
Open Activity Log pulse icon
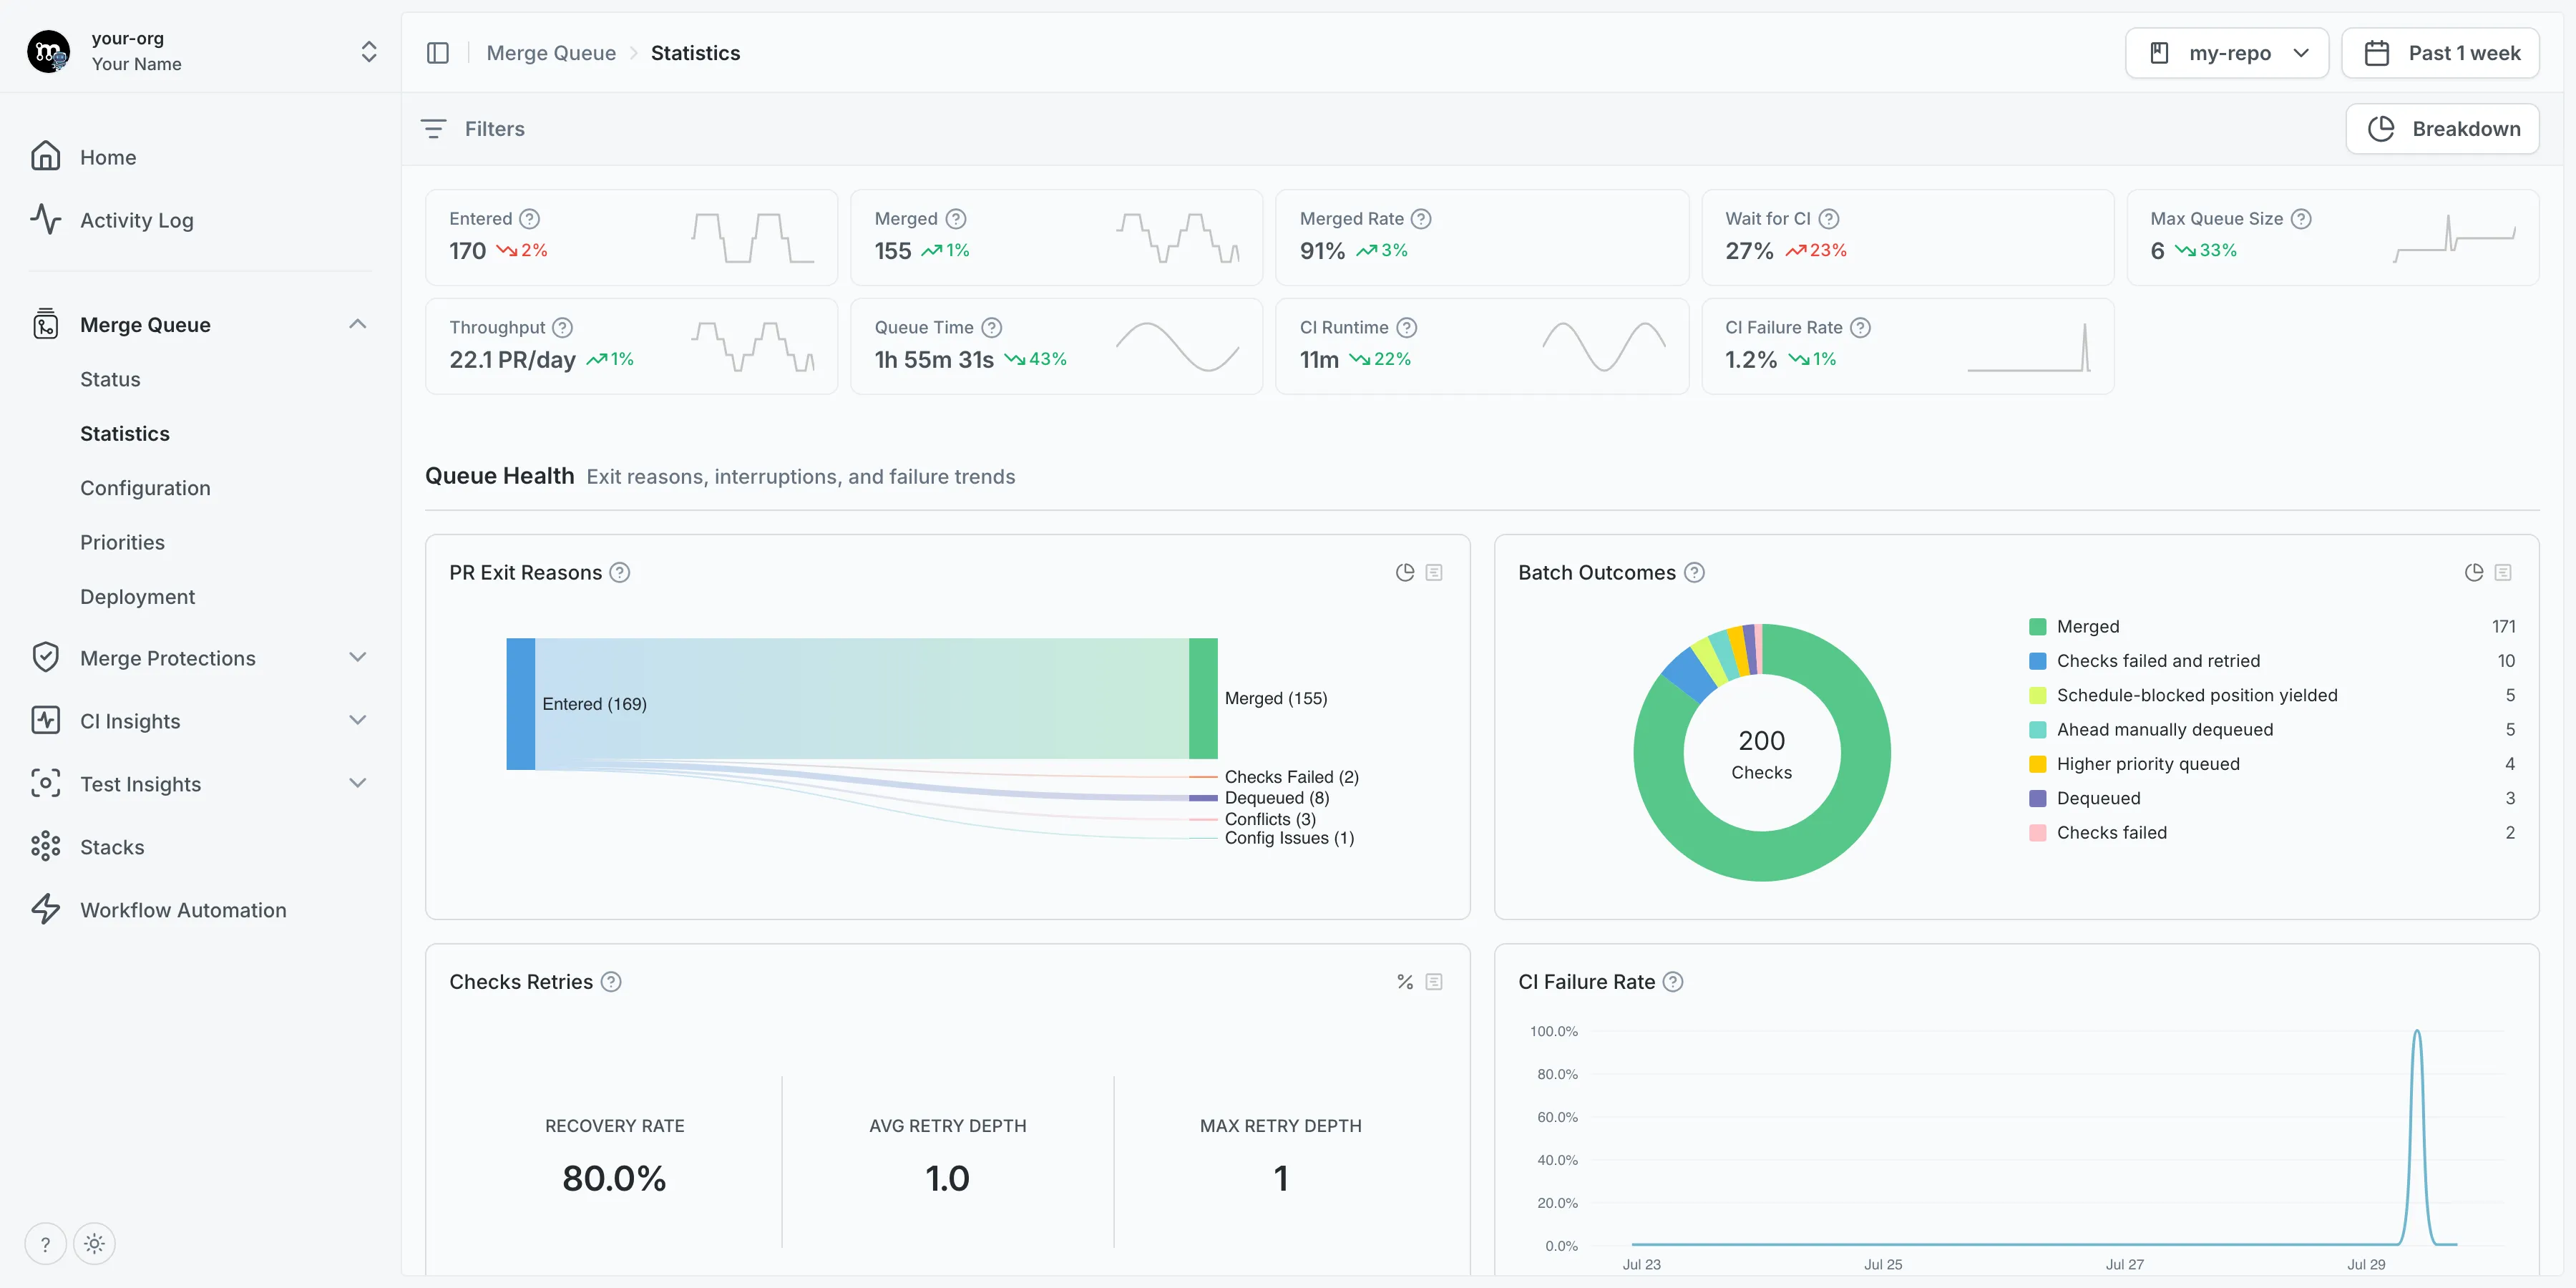click(x=45, y=220)
